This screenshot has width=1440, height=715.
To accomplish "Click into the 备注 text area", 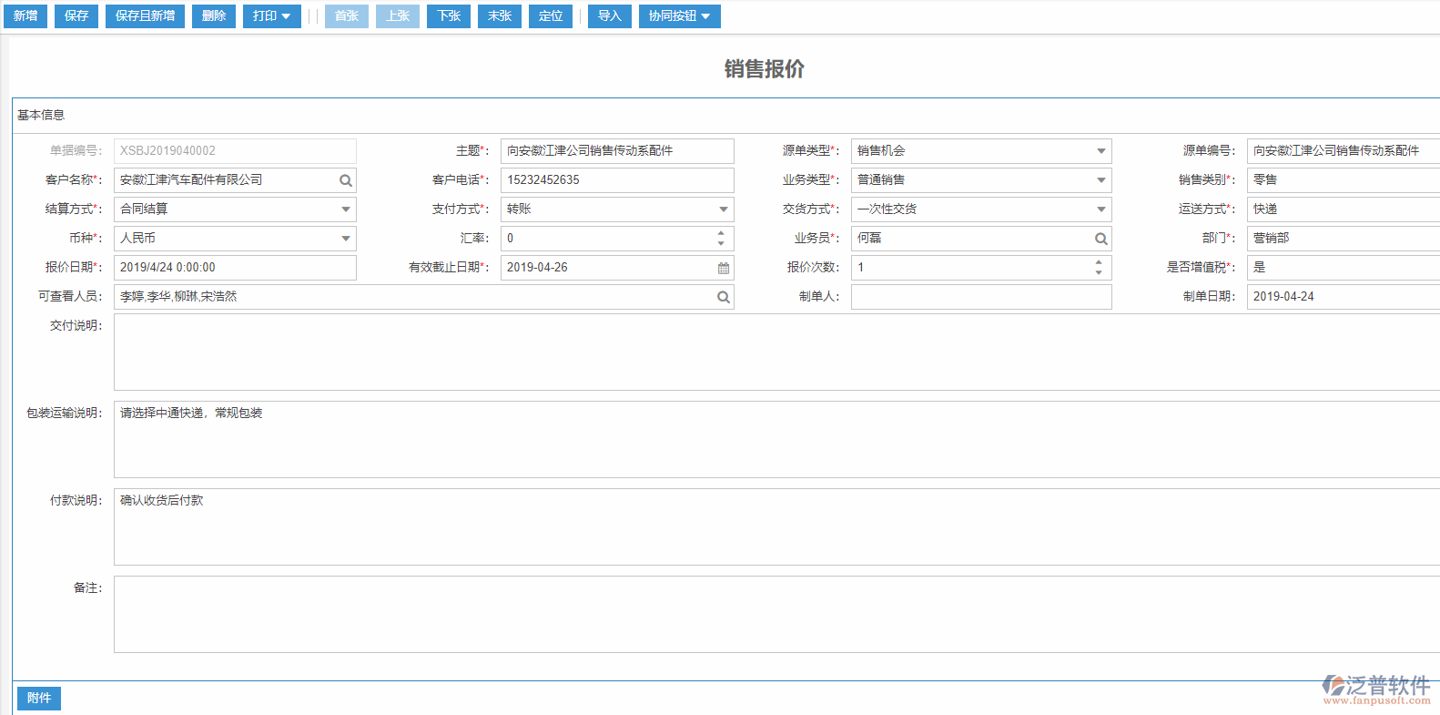I will [x=774, y=614].
